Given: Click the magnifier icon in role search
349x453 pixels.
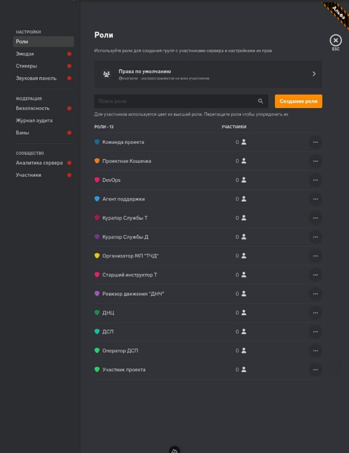Looking at the screenshot, I should coord(260,101).
